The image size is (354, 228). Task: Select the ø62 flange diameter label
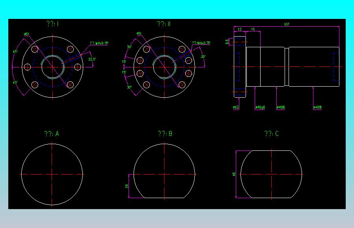click(236, 107)
